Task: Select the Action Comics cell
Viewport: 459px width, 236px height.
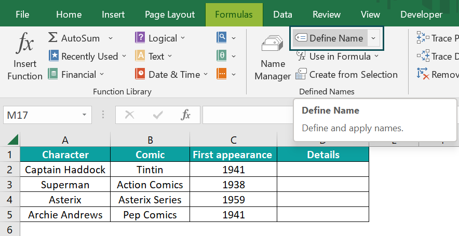Action: (x=150, y=185)
